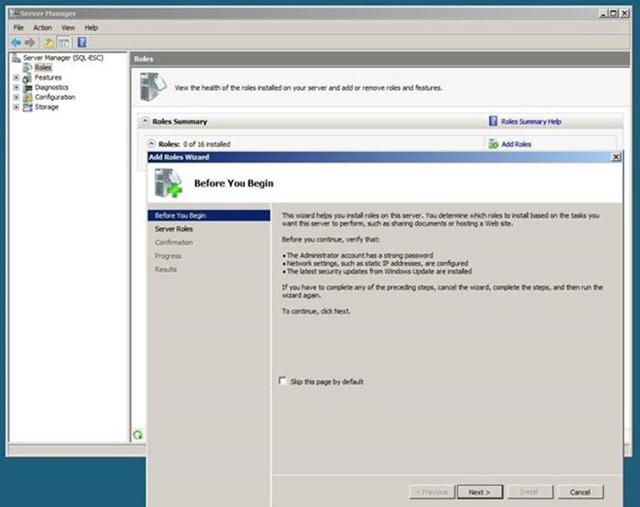Expand the Features tree node
Image resolution: width=640 pixels, height=507 pixels.
coord(16,77)
